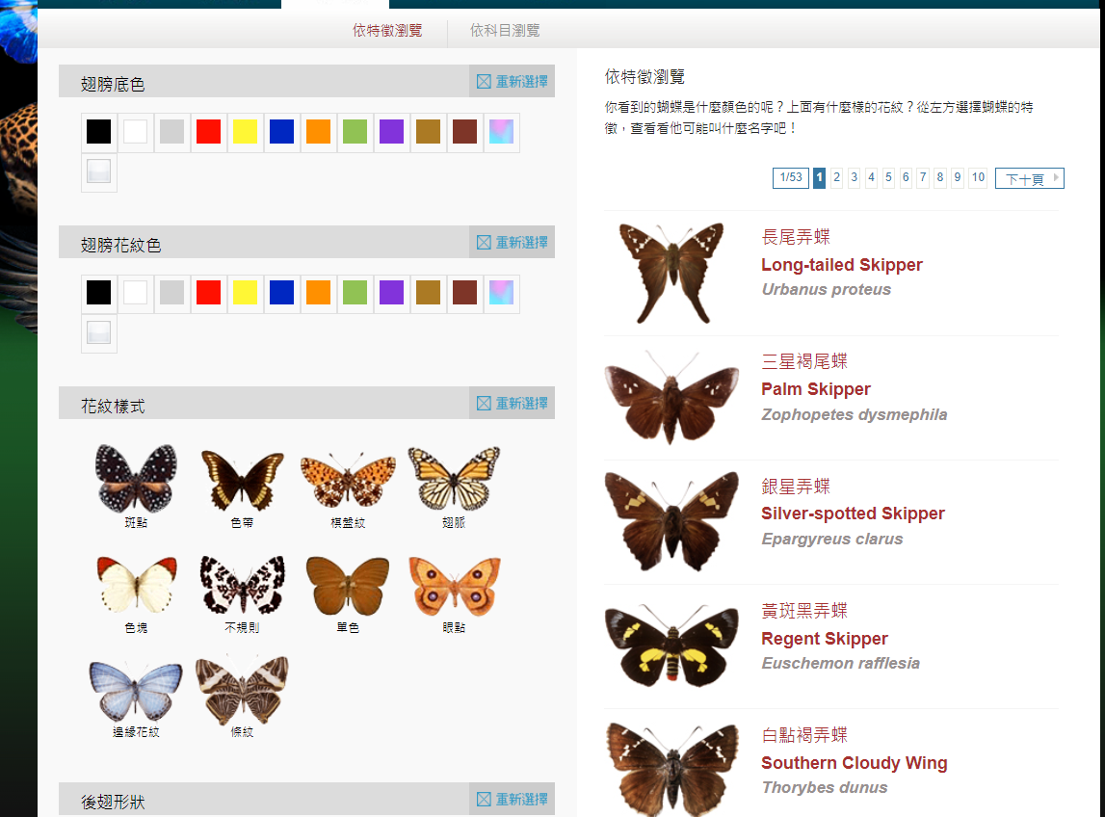Choose white under 翅膀底色
The height and width of the screenshot is (817, 1105).
pyautogui.click(x=135, y=132)
